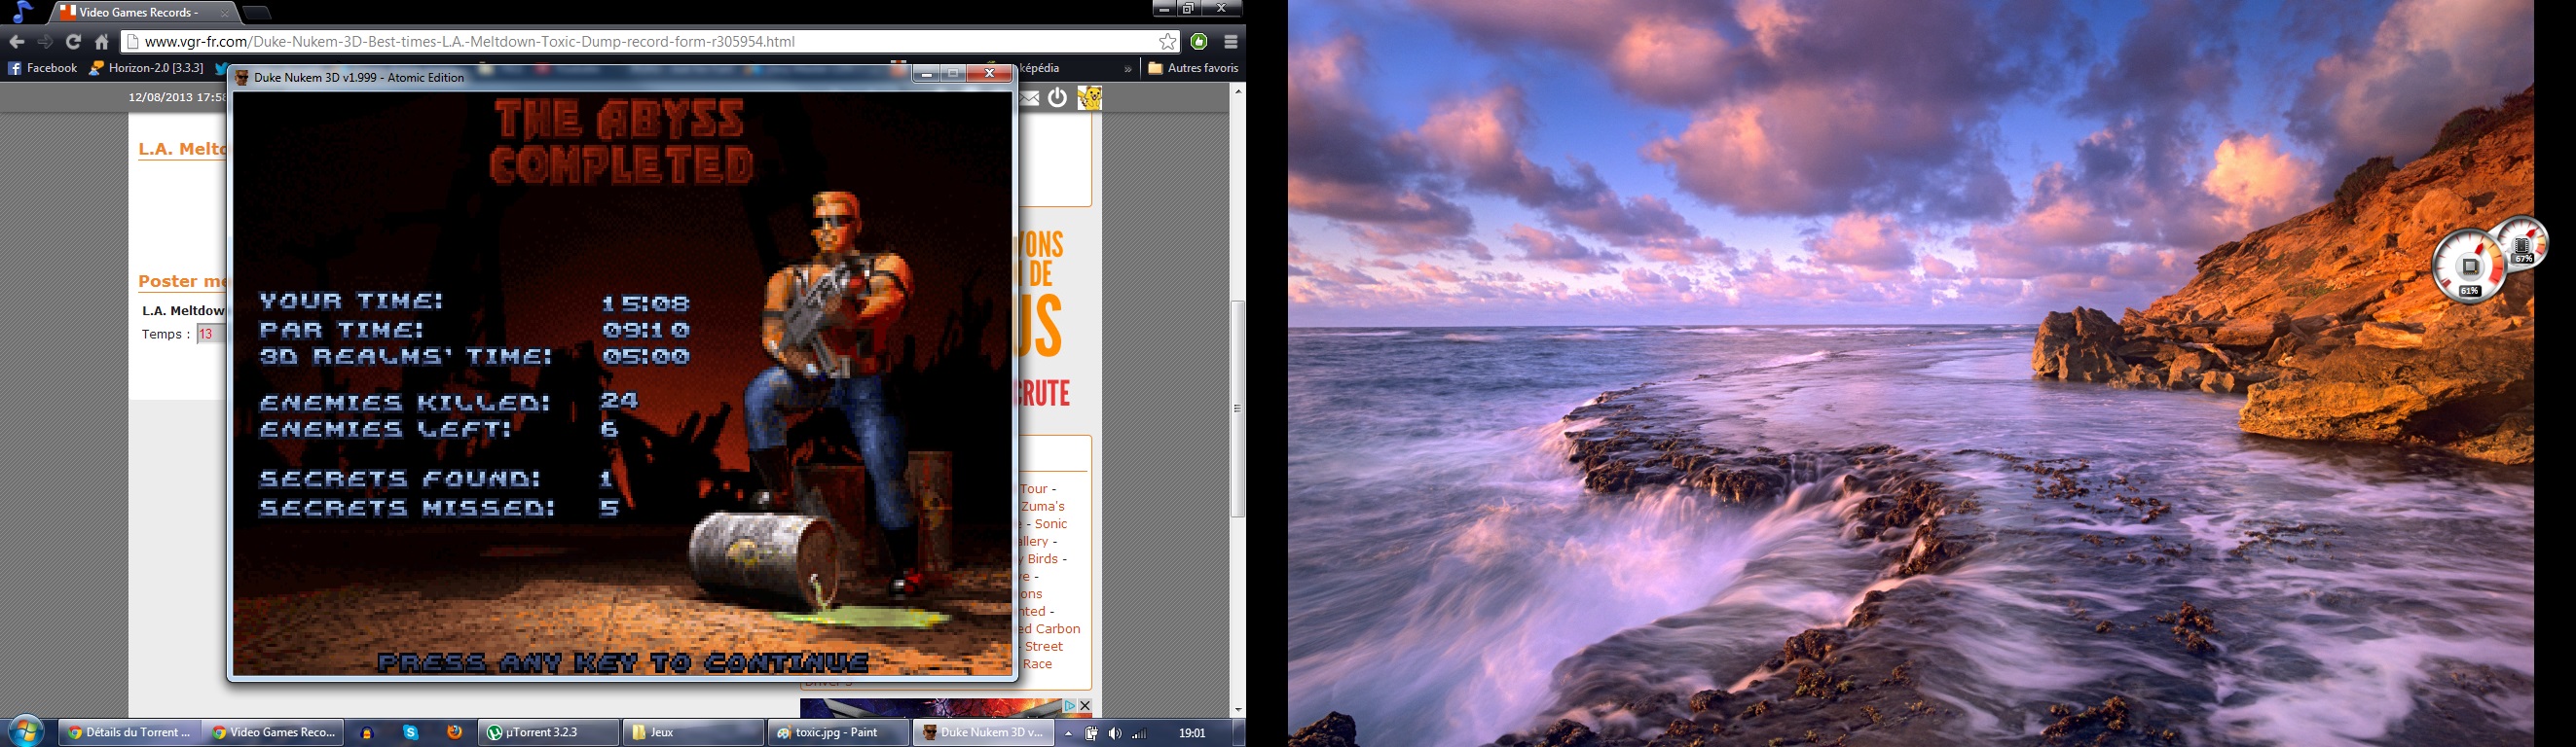
Task: Open the Chrome menu hamburger icon
Action: tap(1231, 42)
